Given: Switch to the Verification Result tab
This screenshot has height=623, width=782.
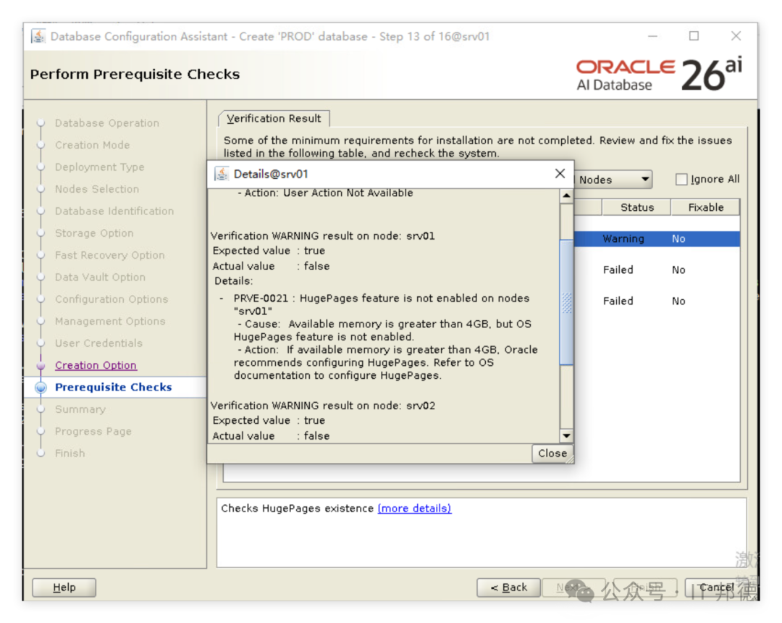Looking at the screenshot, I should (x=274, y=119).
